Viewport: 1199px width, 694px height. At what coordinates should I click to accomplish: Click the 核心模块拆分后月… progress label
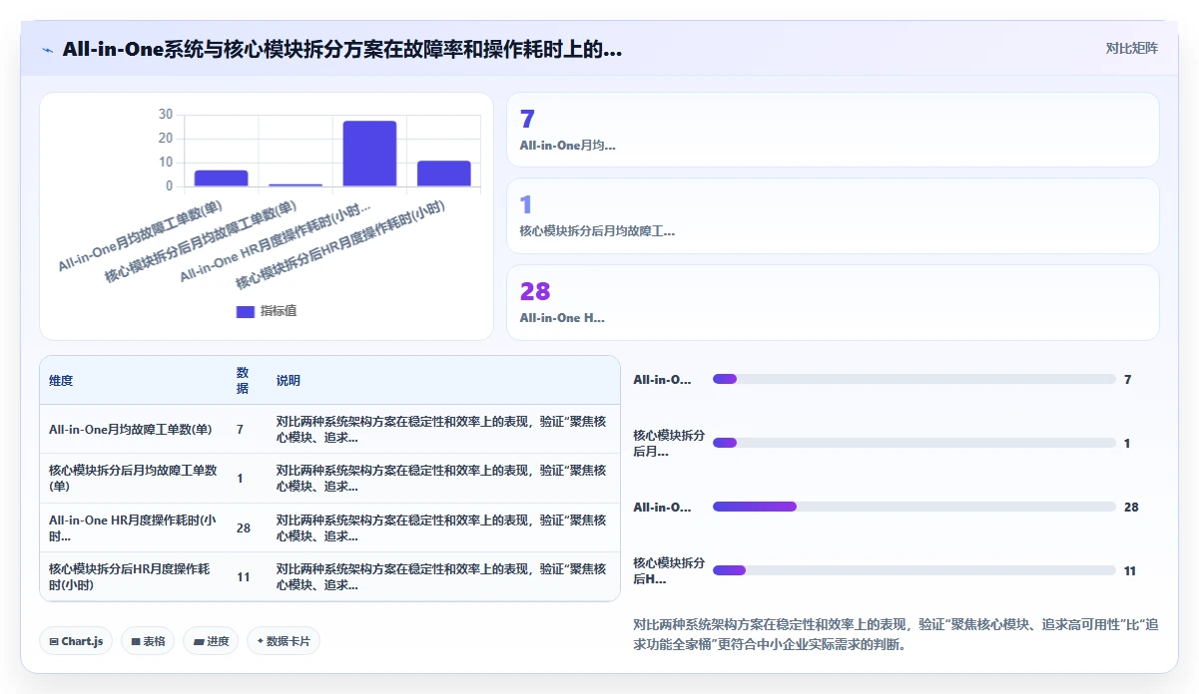(x=669, y=443)
